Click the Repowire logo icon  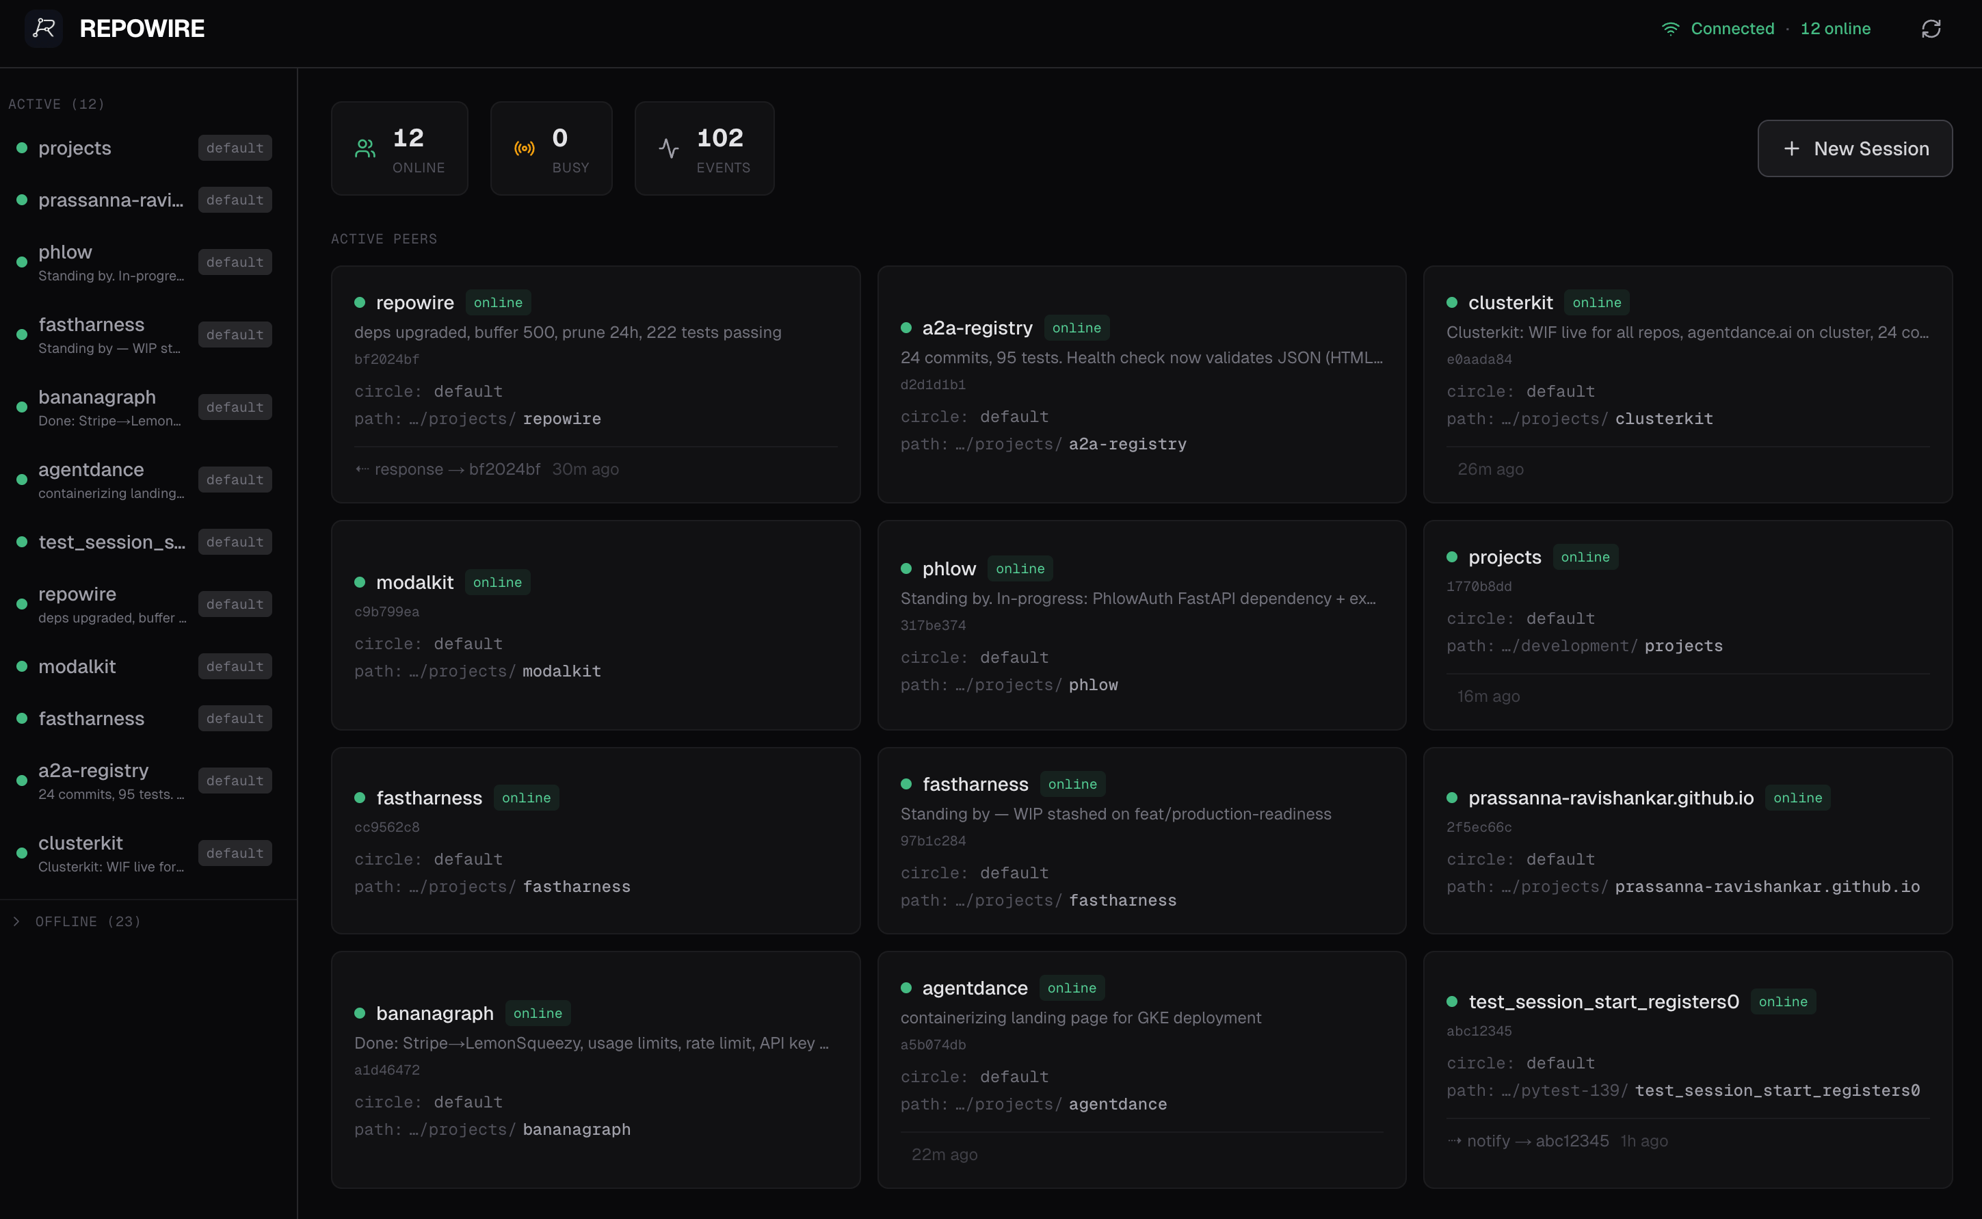(44, 28)
